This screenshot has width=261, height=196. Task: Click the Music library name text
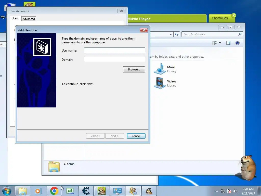171,67
